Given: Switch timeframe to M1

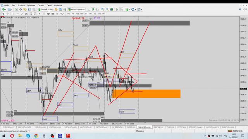Looking at the screenshot, I should 69,14.
